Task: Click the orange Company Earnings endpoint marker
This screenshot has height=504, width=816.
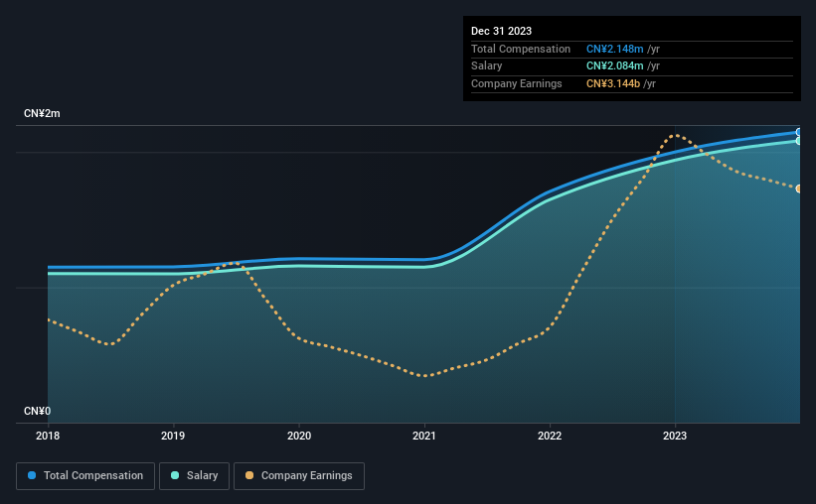Action: tap(799, 189)
